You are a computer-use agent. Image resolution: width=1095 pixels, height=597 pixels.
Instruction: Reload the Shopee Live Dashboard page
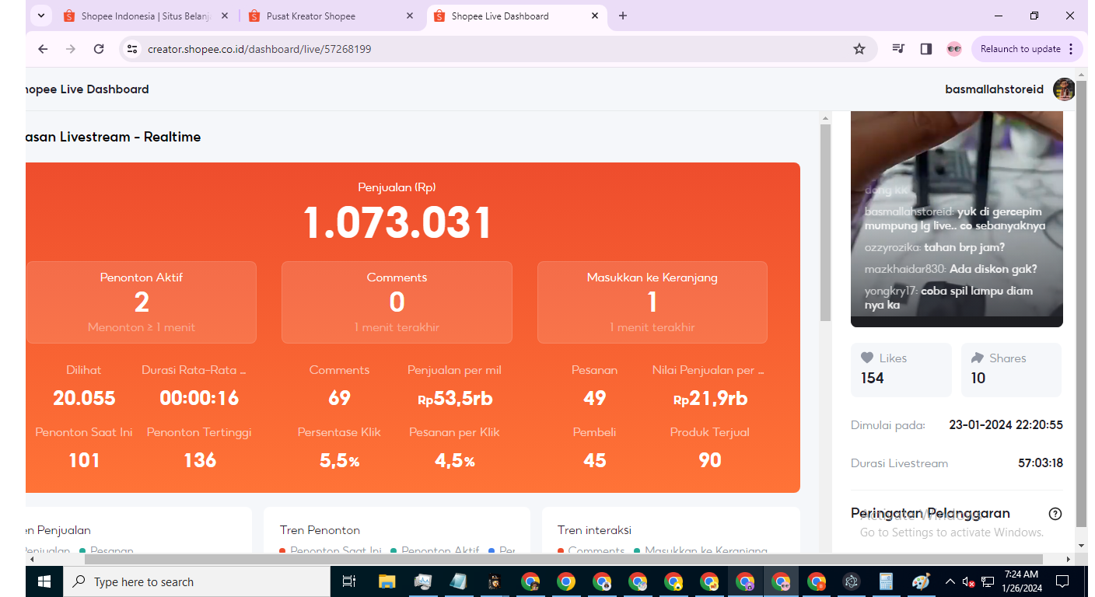pyautogui.click(x=98, y=48)
